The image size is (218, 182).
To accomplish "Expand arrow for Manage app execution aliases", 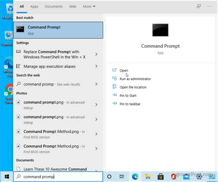I will click(x=96, y=66).
